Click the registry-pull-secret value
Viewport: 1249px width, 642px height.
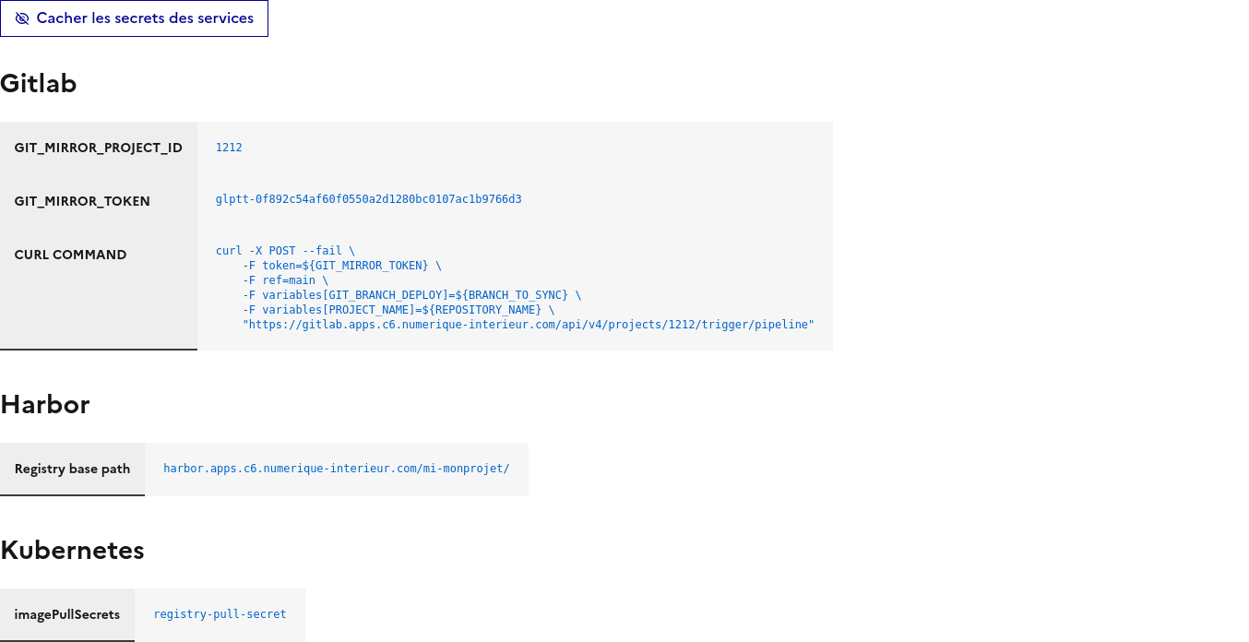tap(220, 614)
